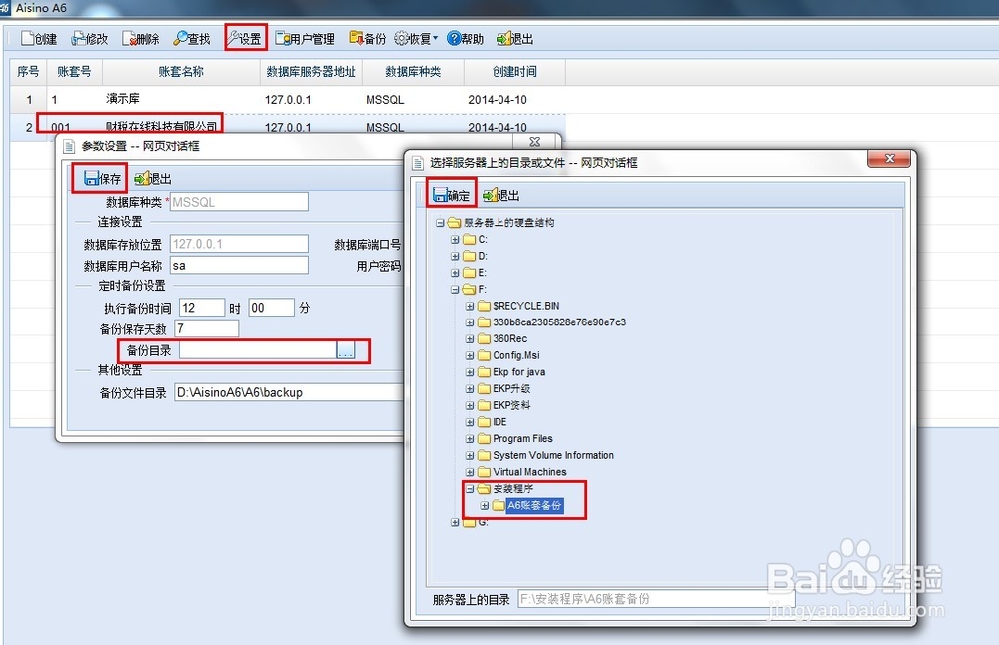The height and width of the screenshot is (645, 999).
Task: Open 帮助 (Help) in main toolbar
Action: point(466,39)
